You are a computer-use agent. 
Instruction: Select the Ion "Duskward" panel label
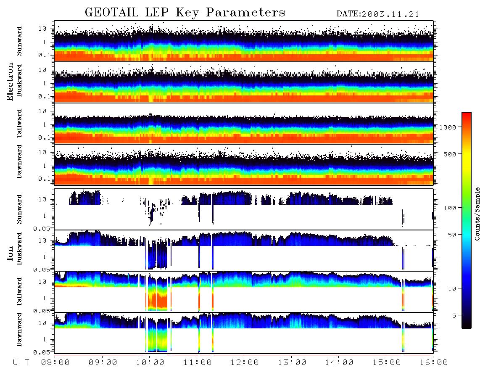pyautogui.click(x=19, y=248)
